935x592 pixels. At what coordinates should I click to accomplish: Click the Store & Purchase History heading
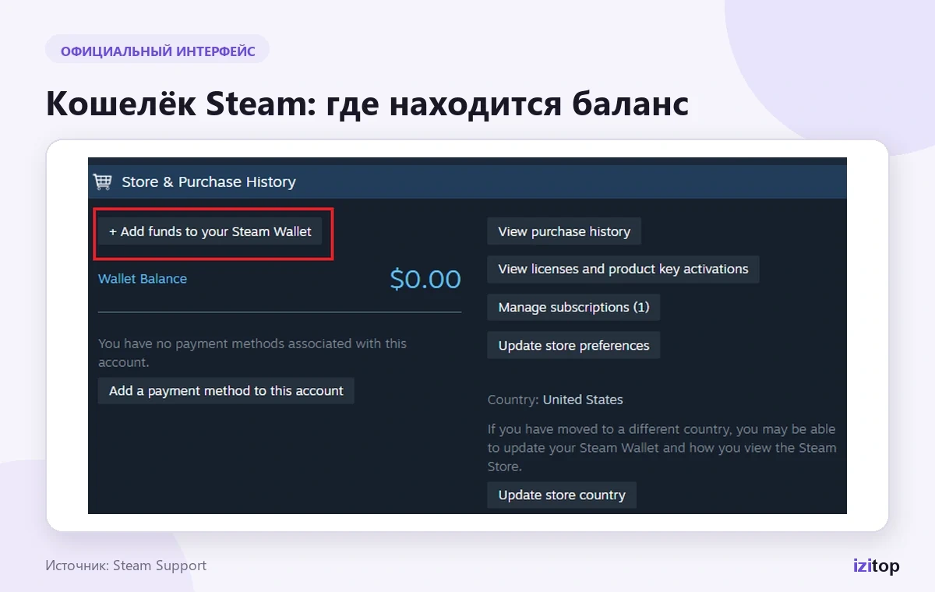tap(209, 181)
